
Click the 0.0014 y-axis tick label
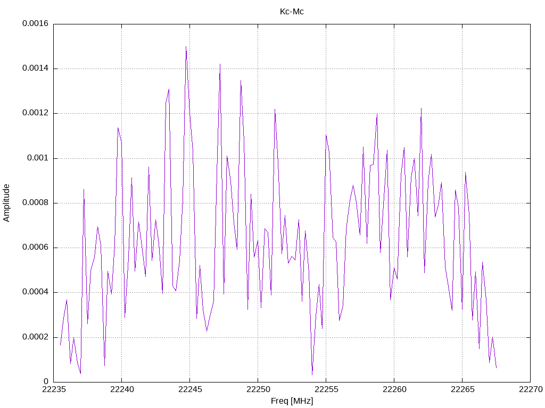(x=35, y=68)
